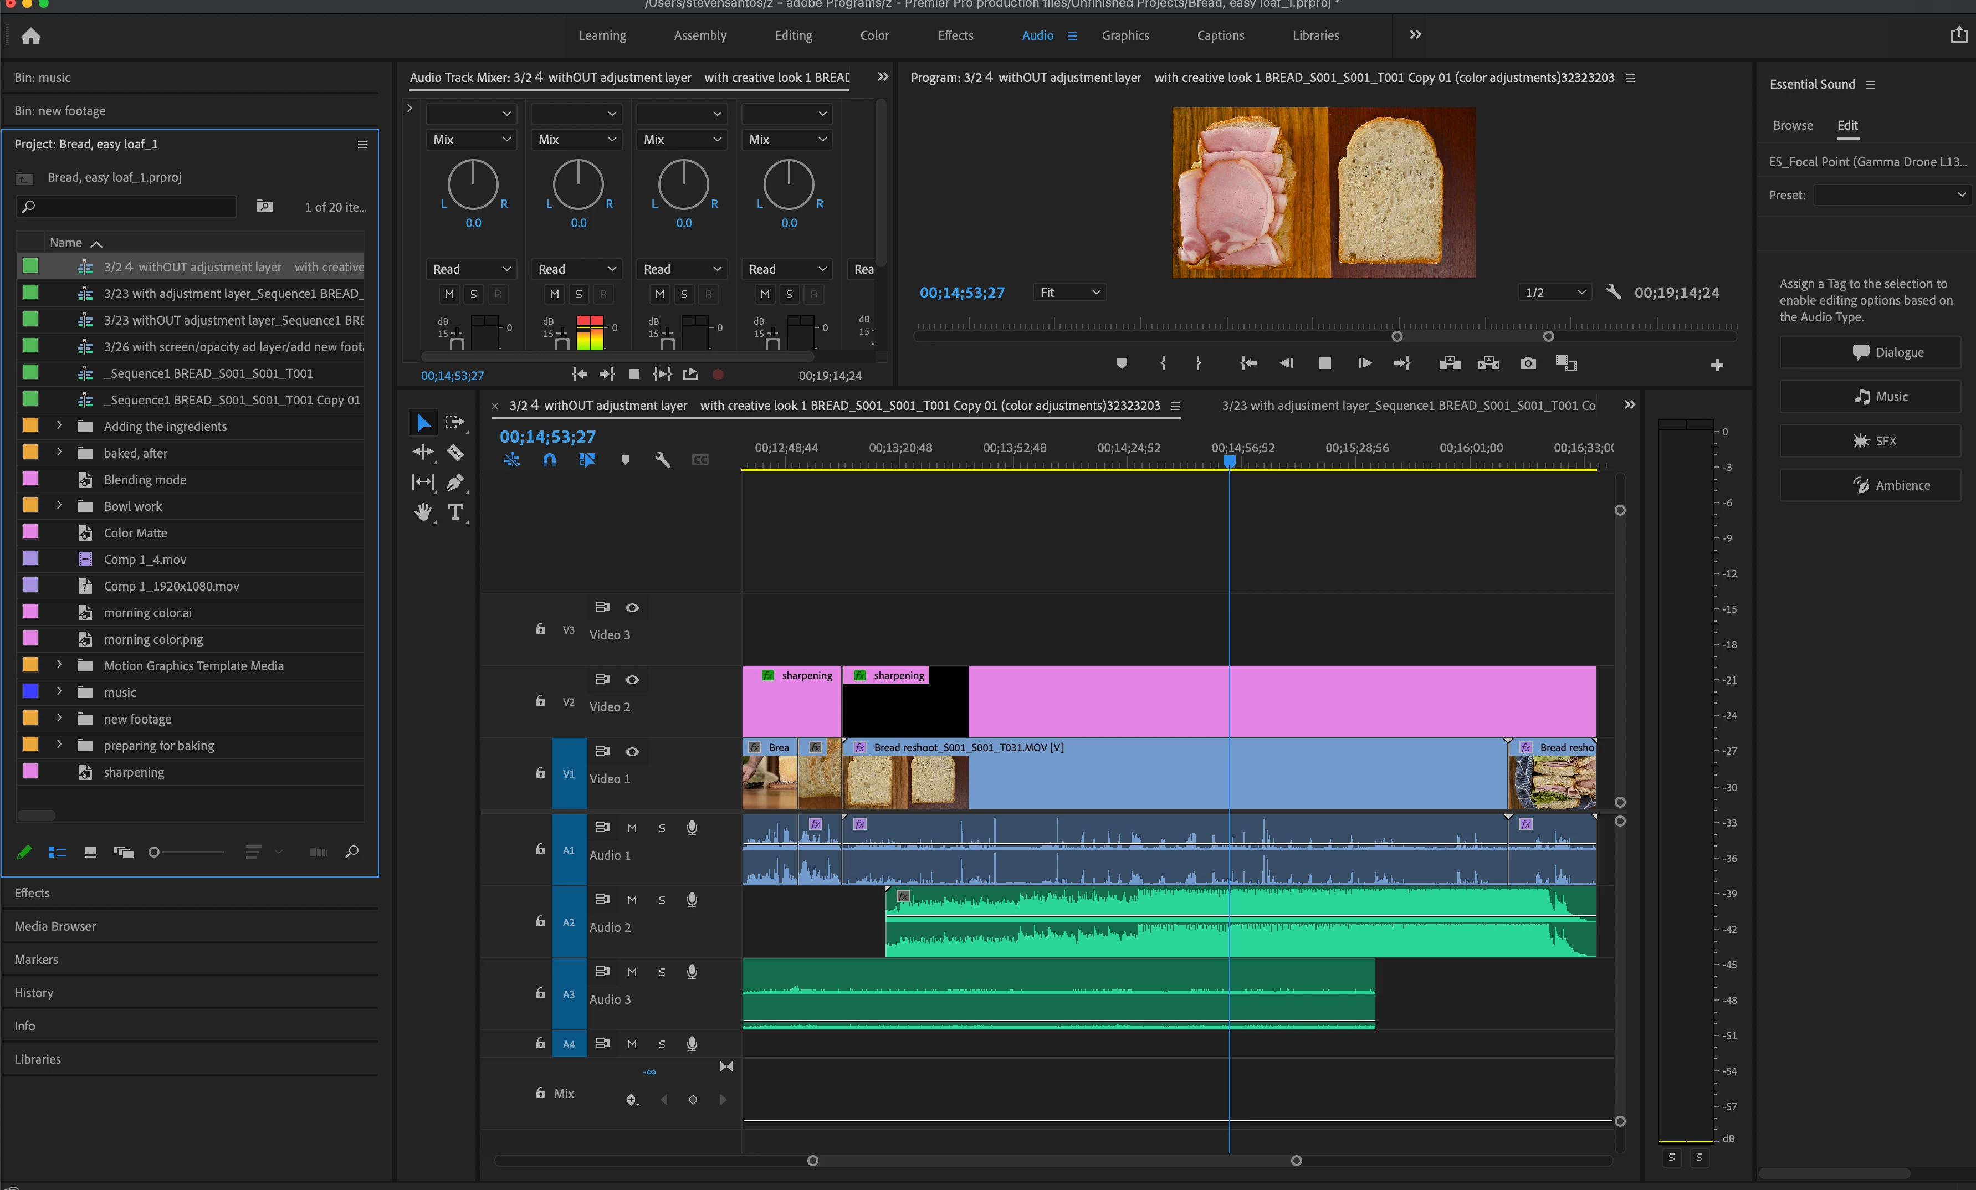
Task: Click the project panel icon size slider
Action: click(154, 852)
